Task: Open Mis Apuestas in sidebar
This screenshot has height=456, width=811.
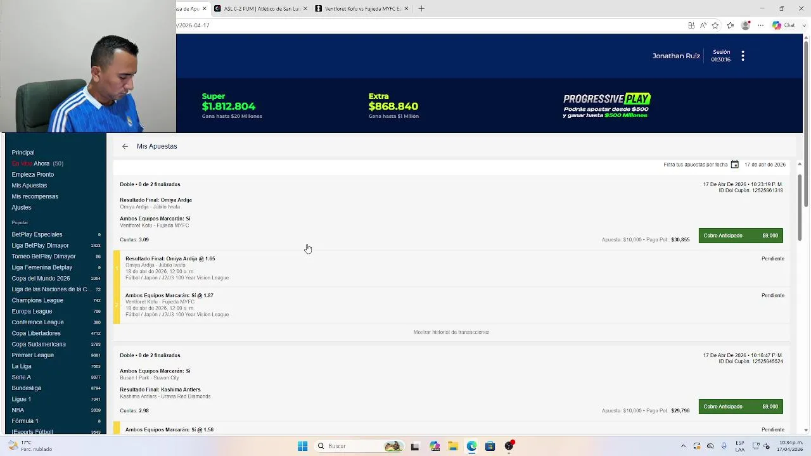Action: pyautogui.click(x=29, y=186)
